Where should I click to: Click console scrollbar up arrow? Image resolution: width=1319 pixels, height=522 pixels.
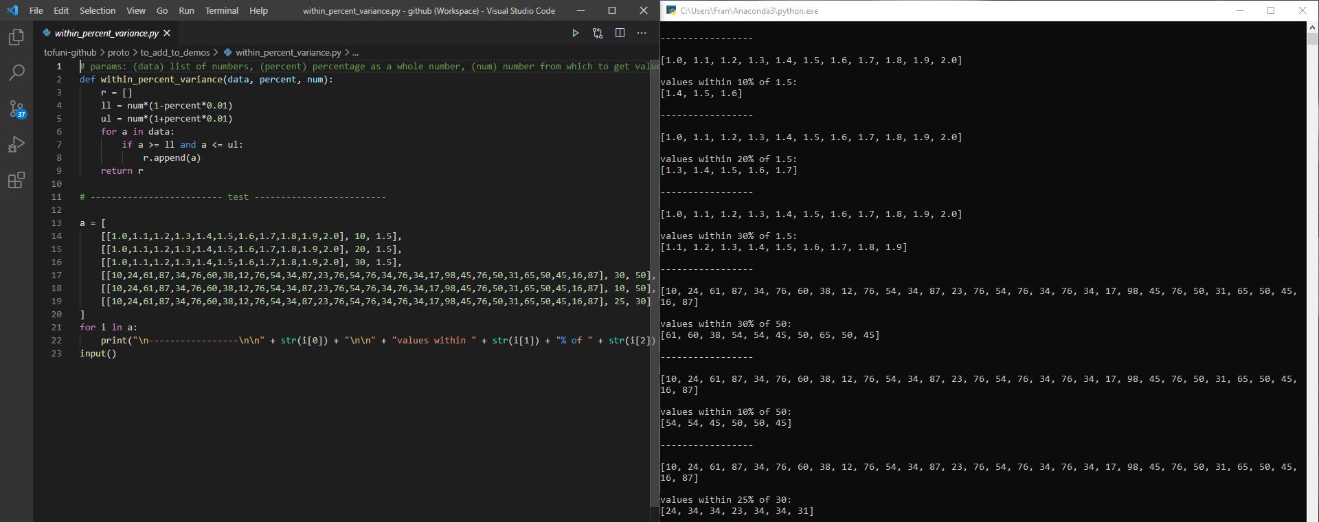[x=1312, y=27]
